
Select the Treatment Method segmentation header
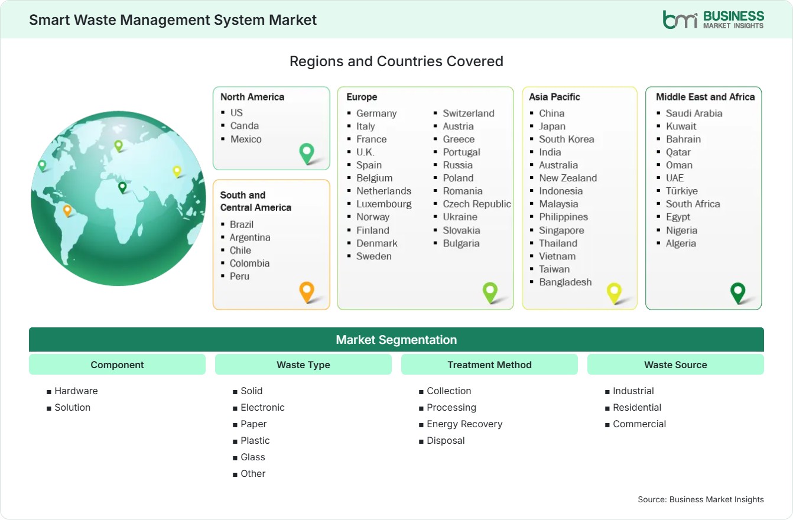coord(489,365)
